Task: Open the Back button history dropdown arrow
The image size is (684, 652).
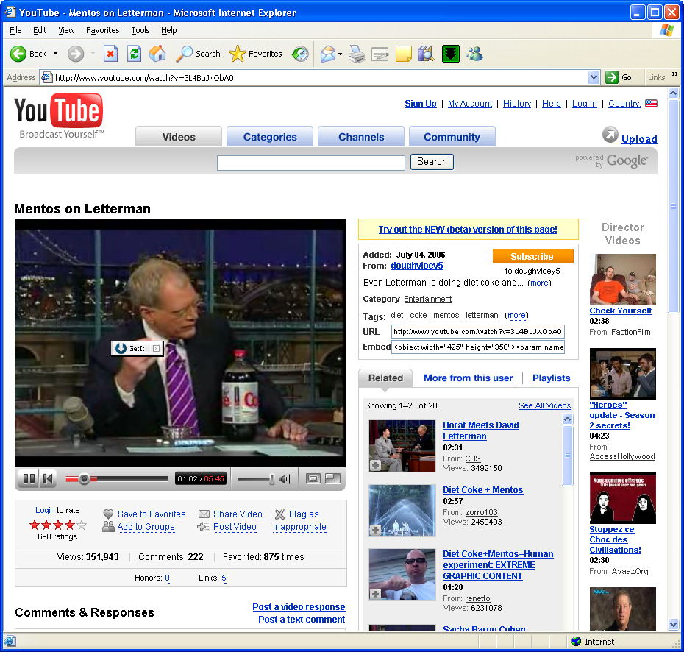Action: tap(55, 54)
